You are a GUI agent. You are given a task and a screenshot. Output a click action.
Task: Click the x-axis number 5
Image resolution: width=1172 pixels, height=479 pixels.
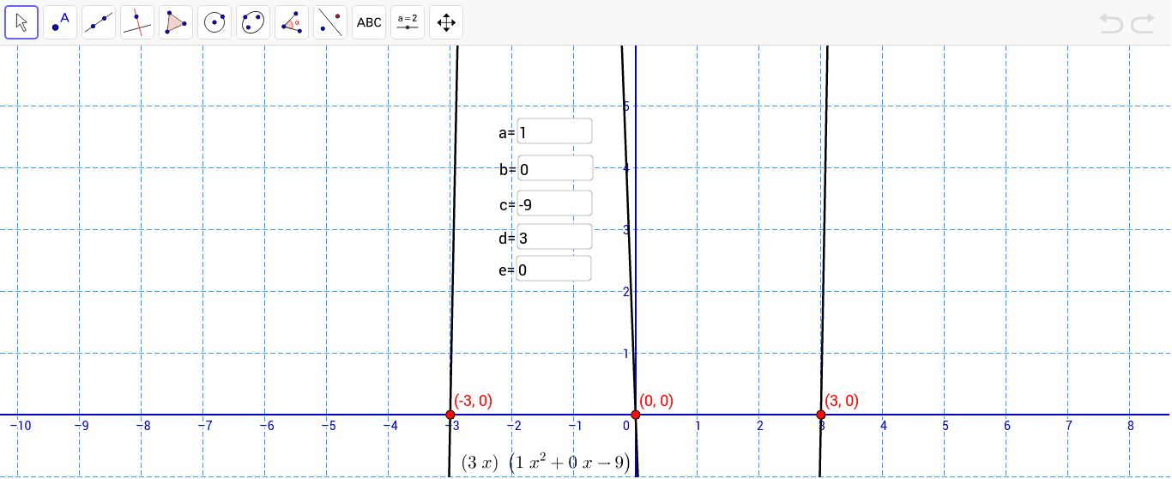pyautogui.click(x=945, y=426)
